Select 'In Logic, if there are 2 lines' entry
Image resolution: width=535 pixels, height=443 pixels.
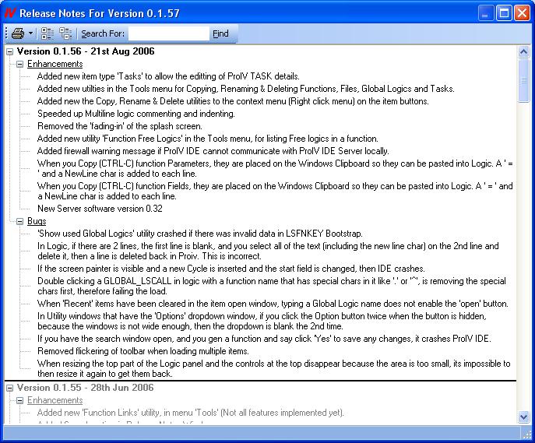(x=268, y=251)
